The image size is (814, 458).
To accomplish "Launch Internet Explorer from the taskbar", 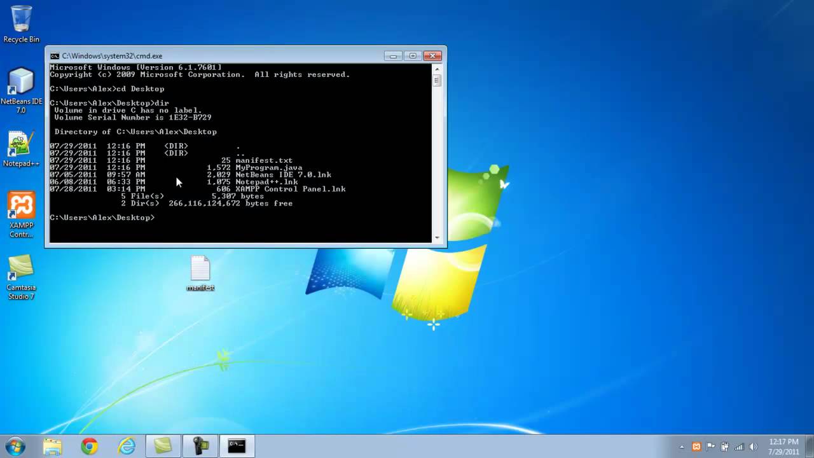I will tap(127, 447).
